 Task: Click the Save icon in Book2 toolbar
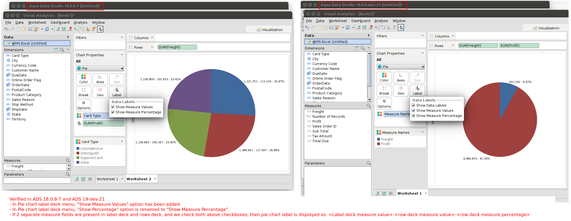[331, 27]
